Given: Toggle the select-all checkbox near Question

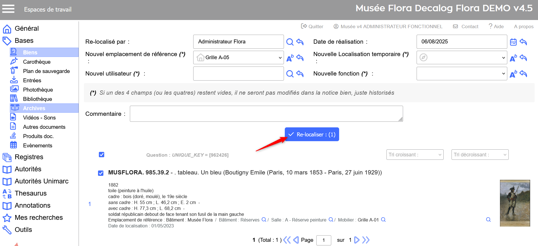Looking at the screenshot, I should 102,155.
